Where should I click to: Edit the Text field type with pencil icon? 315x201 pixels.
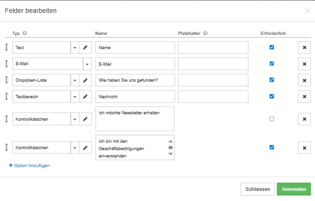85,48
